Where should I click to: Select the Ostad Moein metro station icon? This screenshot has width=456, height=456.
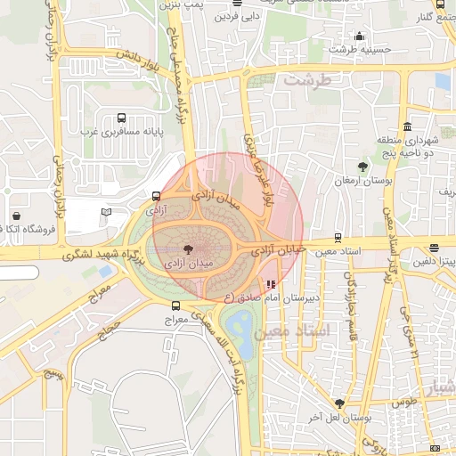[338, 238]
